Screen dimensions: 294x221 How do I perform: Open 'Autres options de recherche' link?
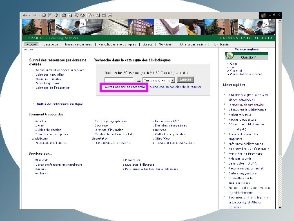[125, 87]
